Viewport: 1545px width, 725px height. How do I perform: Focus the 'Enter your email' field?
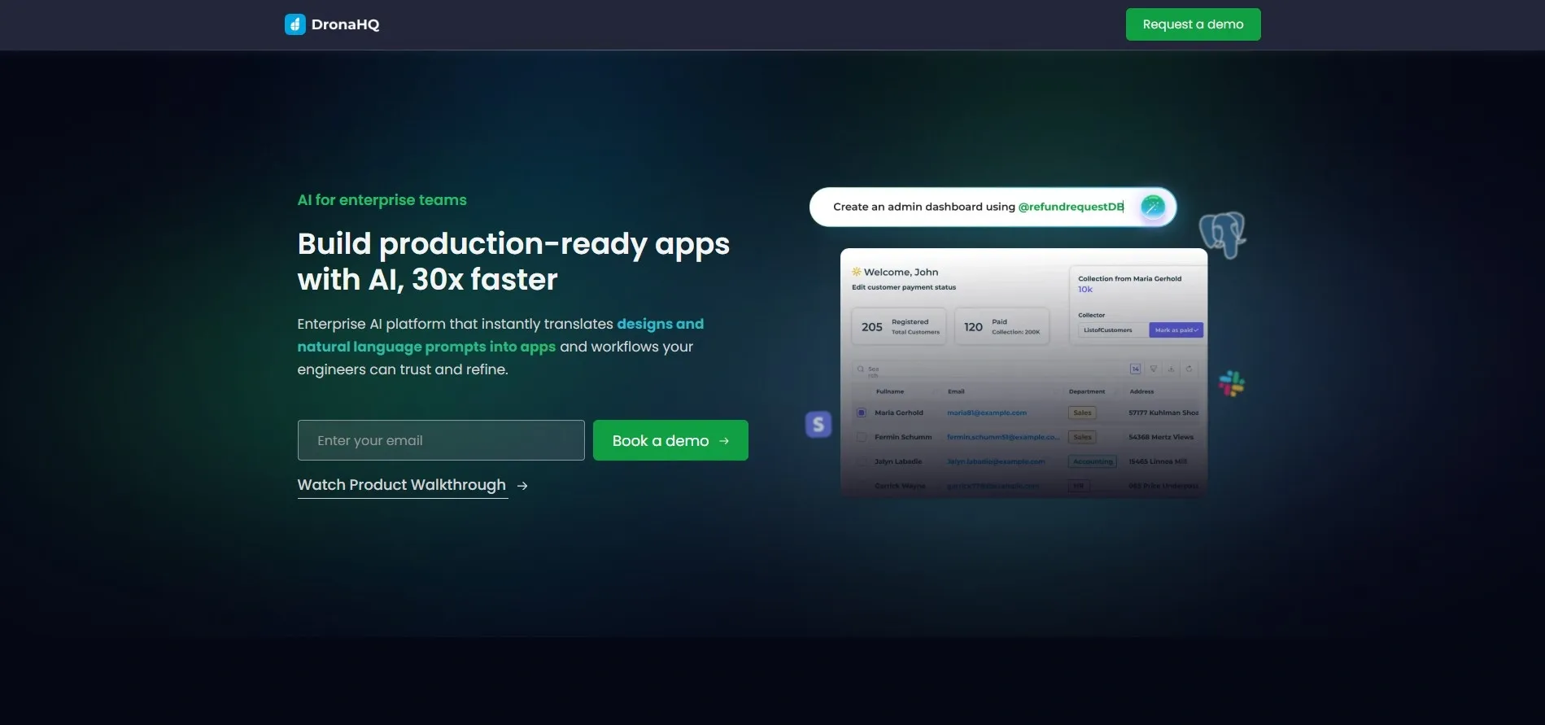click(440, 440)
